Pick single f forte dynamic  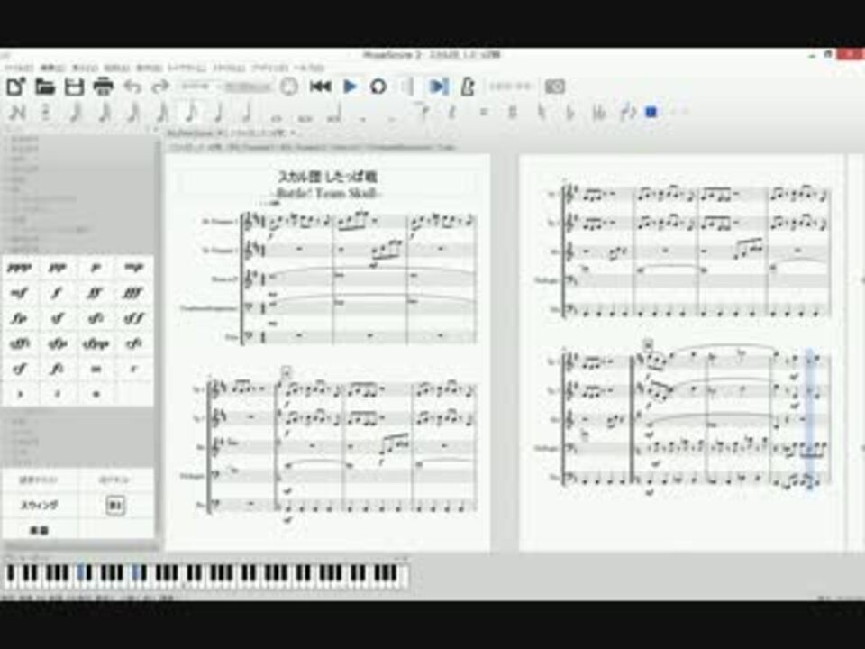pos(58,293)
